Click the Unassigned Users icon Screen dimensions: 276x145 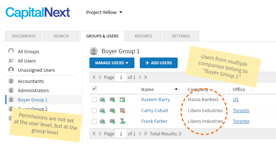click(11, 70)
